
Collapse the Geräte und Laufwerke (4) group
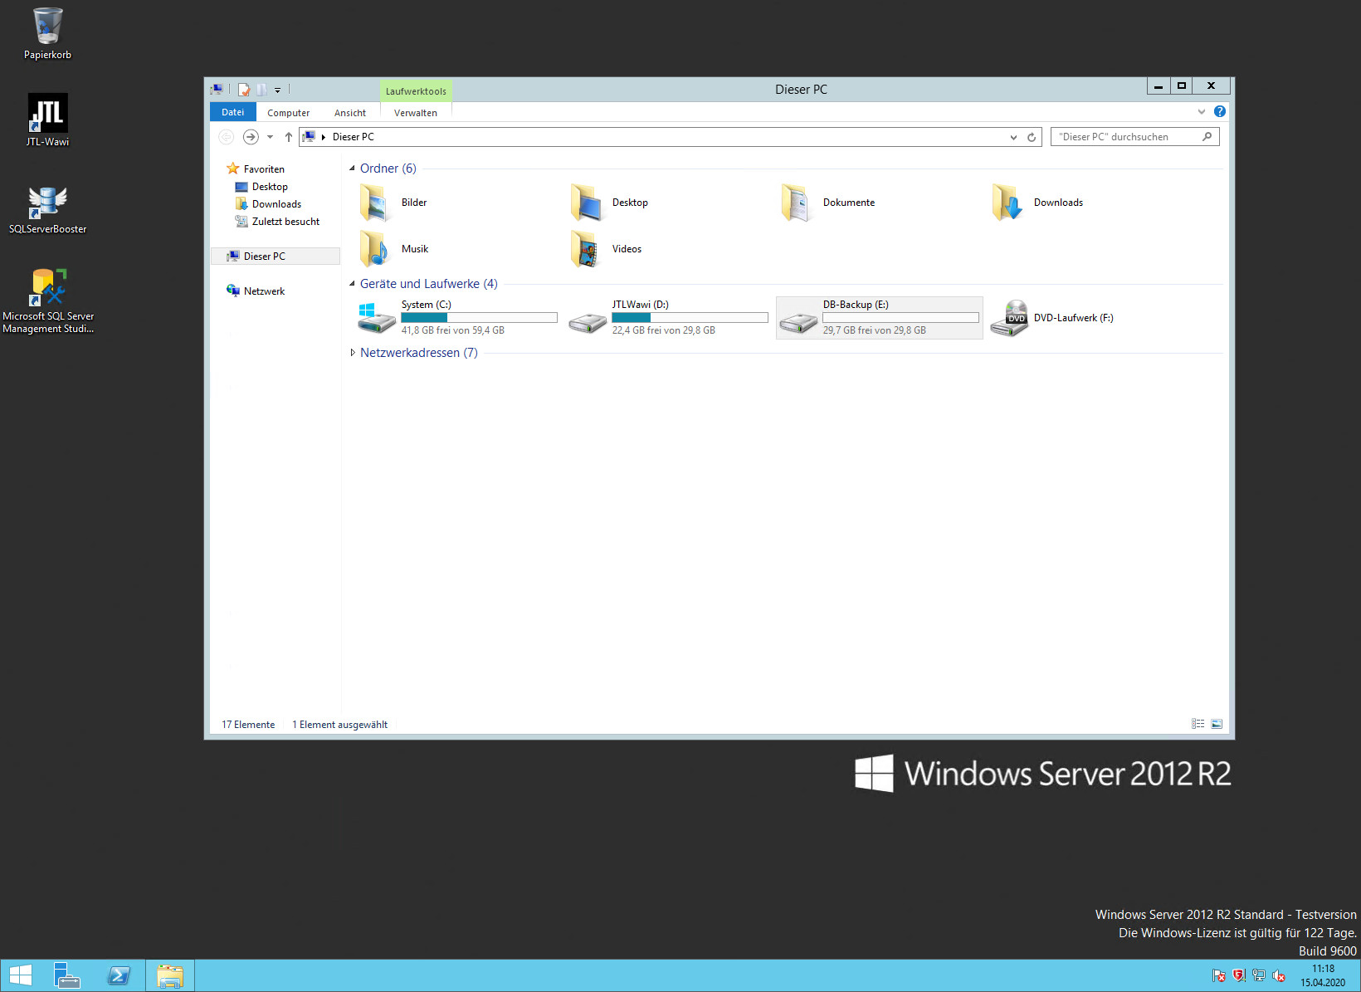[x=352, y=284]
